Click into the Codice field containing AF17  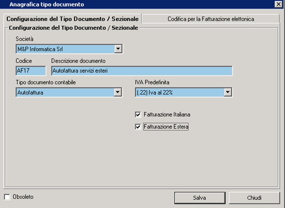[31, 71]
